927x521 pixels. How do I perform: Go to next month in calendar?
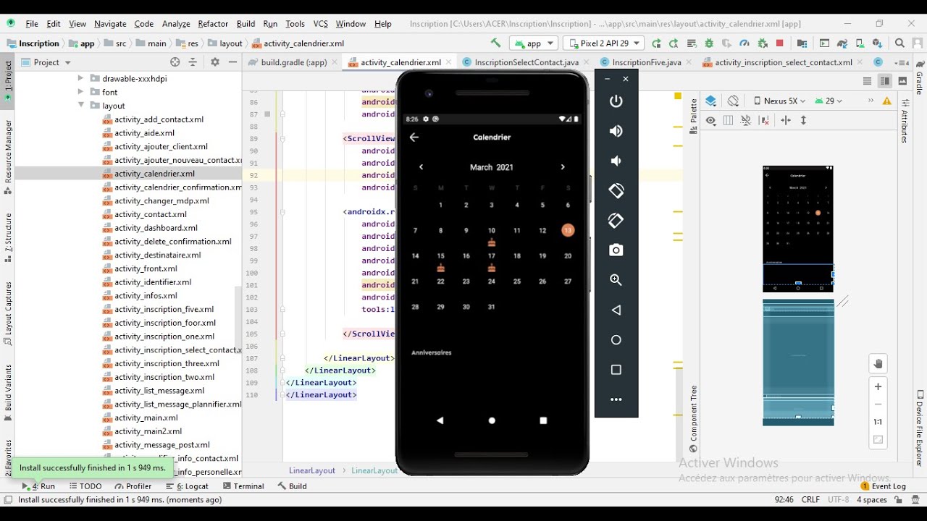click(563, 167)
